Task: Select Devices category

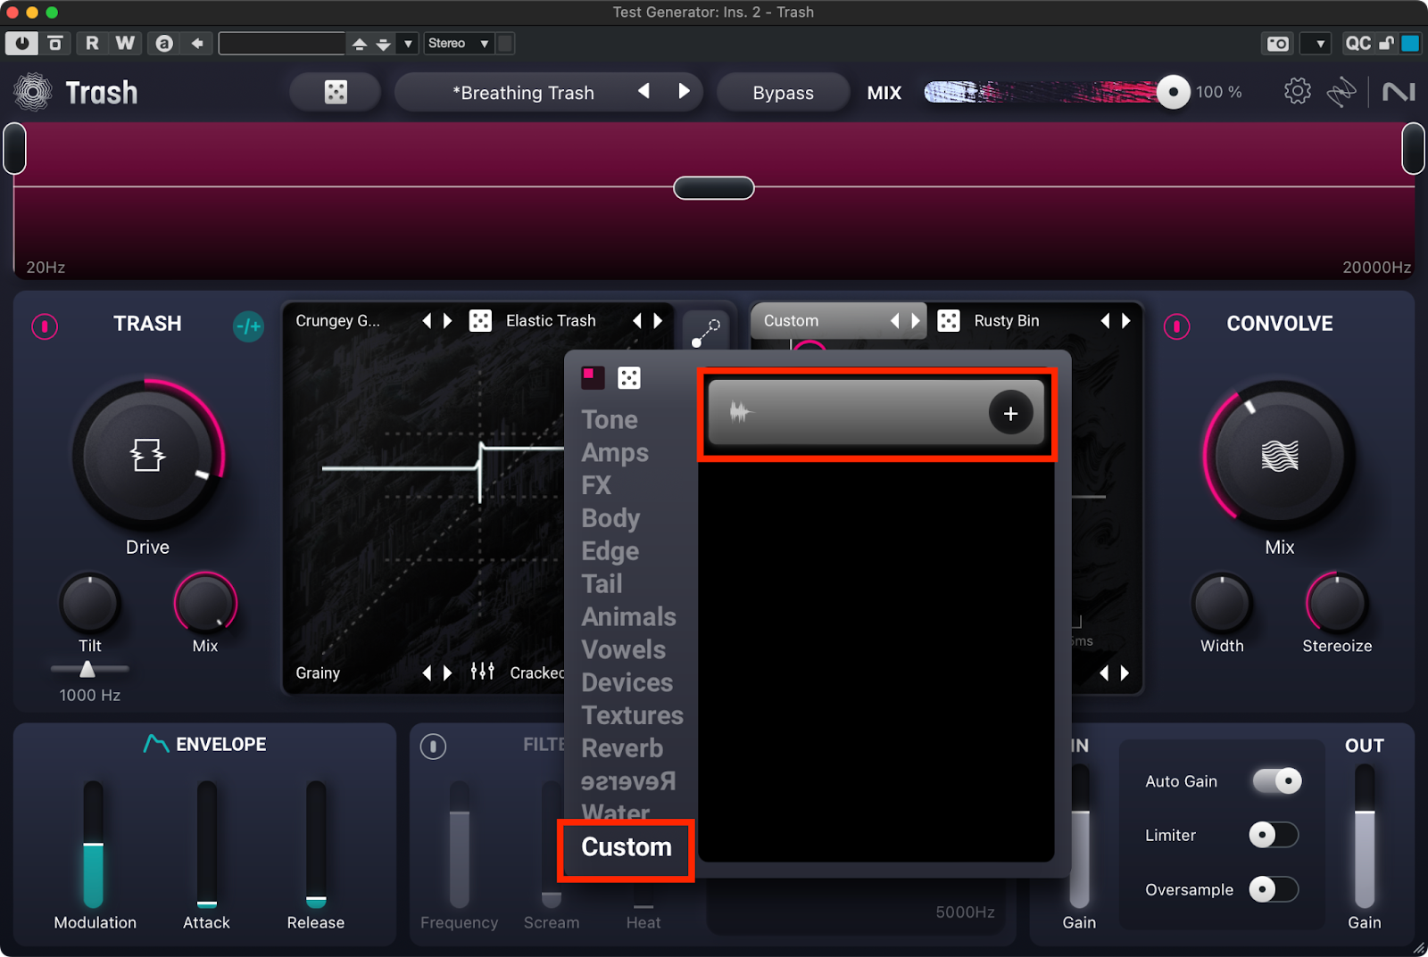Action: click(627, 682)
